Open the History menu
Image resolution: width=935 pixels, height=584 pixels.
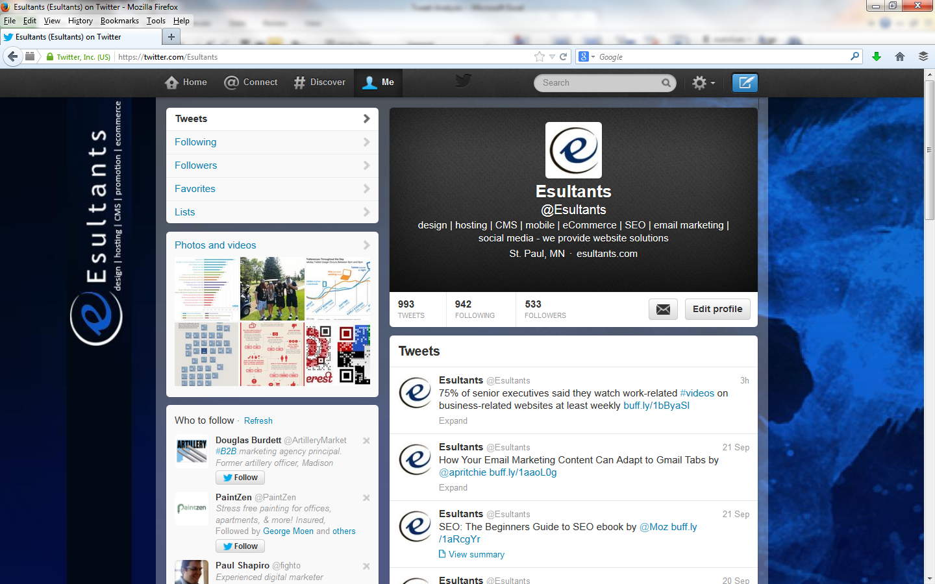[81, 21]
